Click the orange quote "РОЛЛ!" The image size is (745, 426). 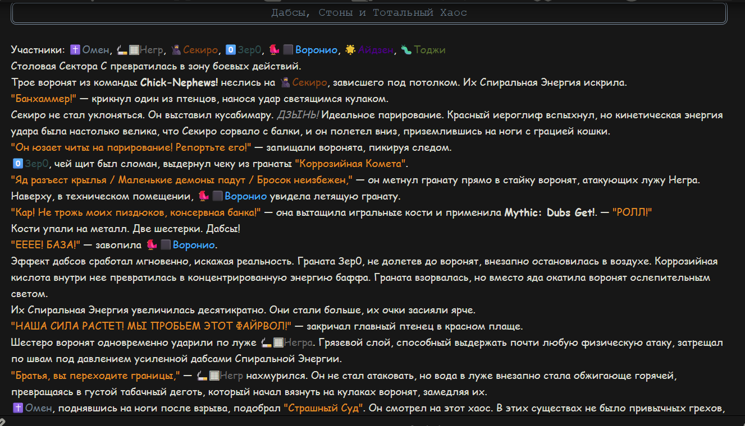point(632,213)
